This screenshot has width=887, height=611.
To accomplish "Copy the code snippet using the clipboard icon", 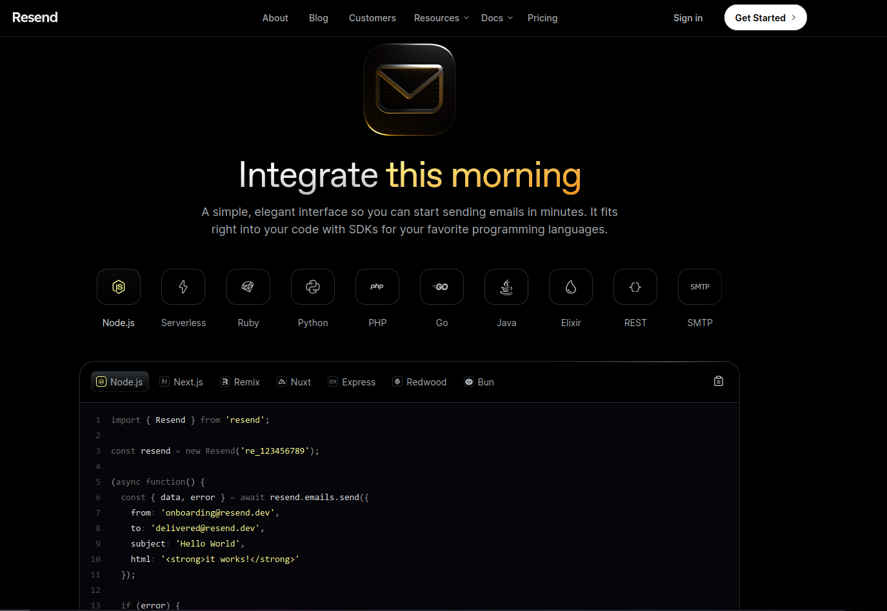I will pyautogui.click(x=718, y=380).
